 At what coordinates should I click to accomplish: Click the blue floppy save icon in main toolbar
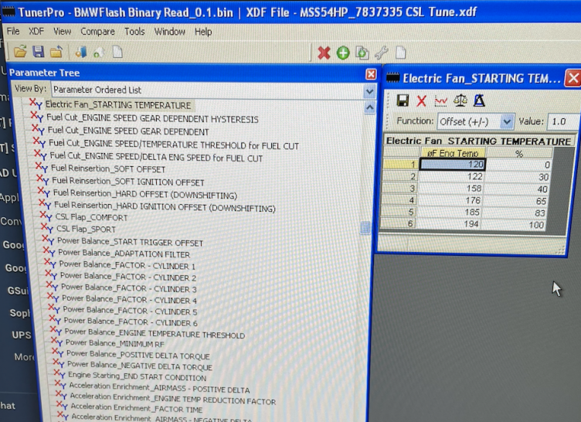[x=38, y=52]
